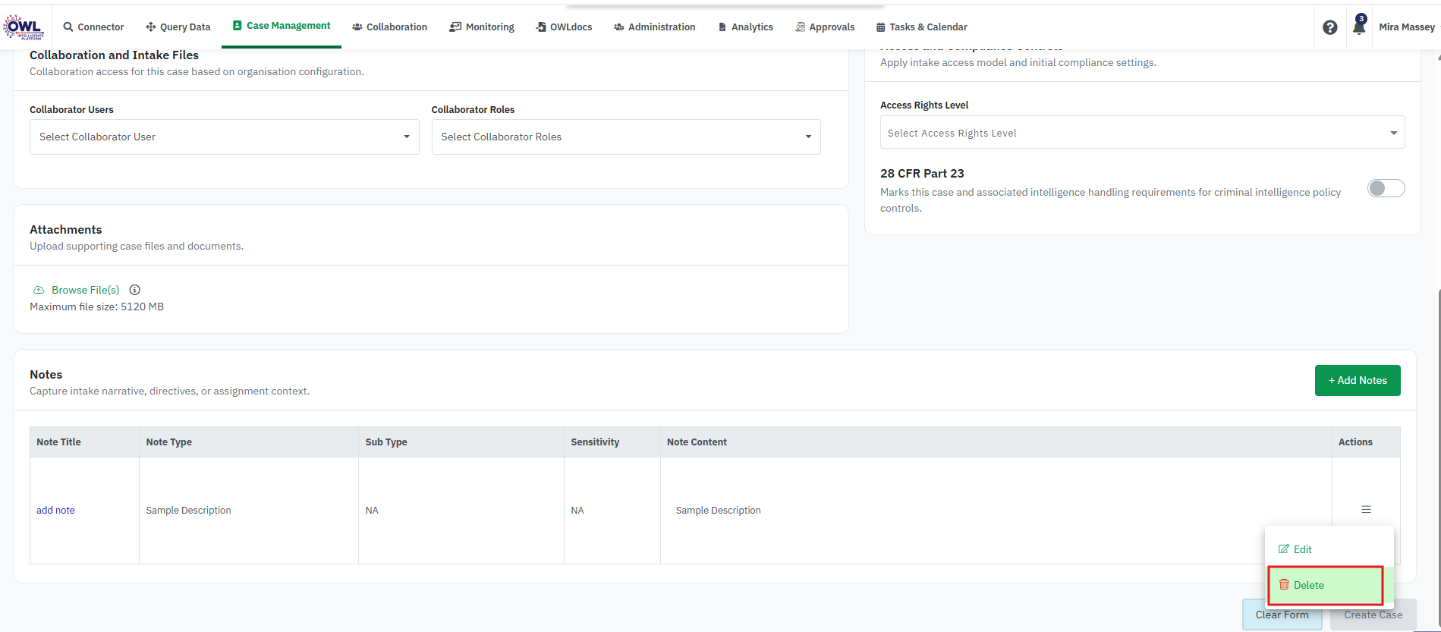Open the Query Data menu
The width and height of the screenshot is (1441, 632).
[x=178, y=27]
